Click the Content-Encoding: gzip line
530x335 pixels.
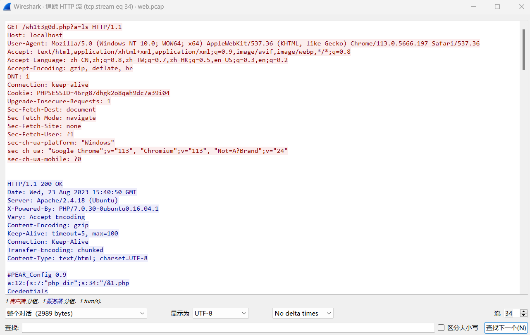[x=48, y=225]
